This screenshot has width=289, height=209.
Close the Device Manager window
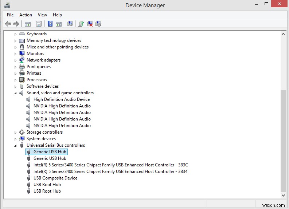[x=280, y=4]
